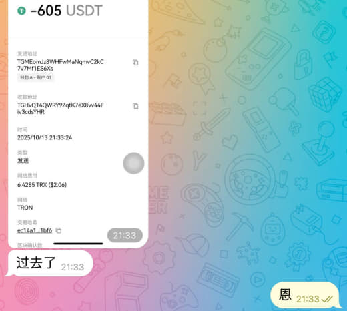Copy the sender address TGMEom...ES6Xs
Image resolution: width=347 pixels, height=311 pixels.
point(135,63)
